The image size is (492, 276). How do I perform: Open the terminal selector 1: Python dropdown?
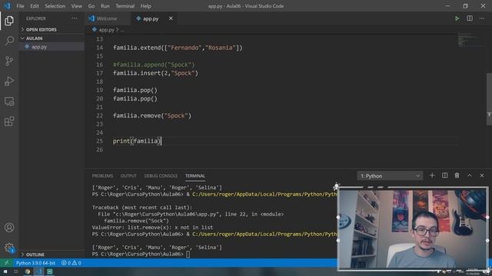coord(390,176)
